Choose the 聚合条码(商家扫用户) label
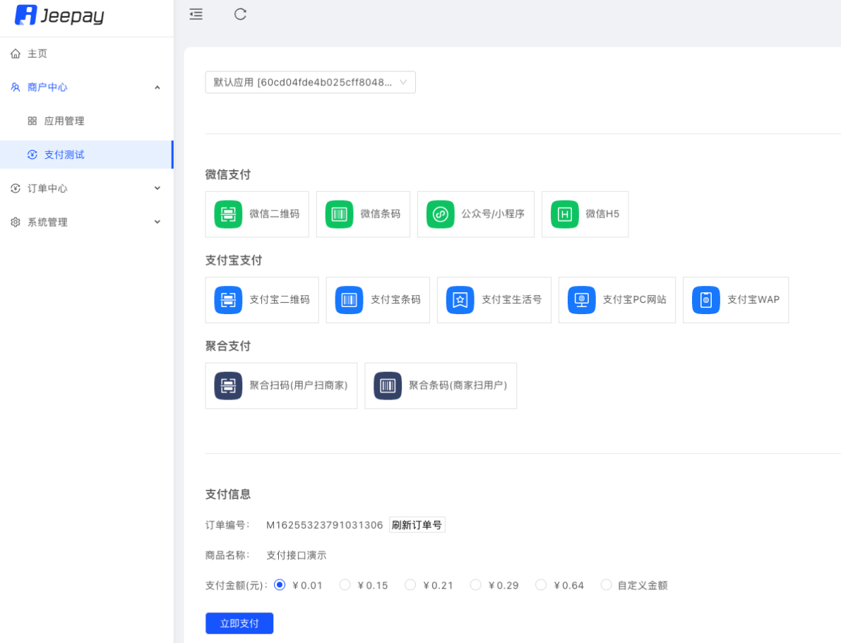 [458, 385]
